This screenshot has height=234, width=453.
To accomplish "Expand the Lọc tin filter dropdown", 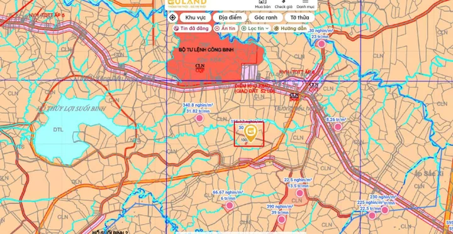I will point(255,28).
